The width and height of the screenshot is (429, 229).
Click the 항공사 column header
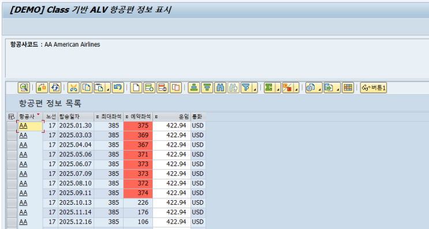click(30, 117)
